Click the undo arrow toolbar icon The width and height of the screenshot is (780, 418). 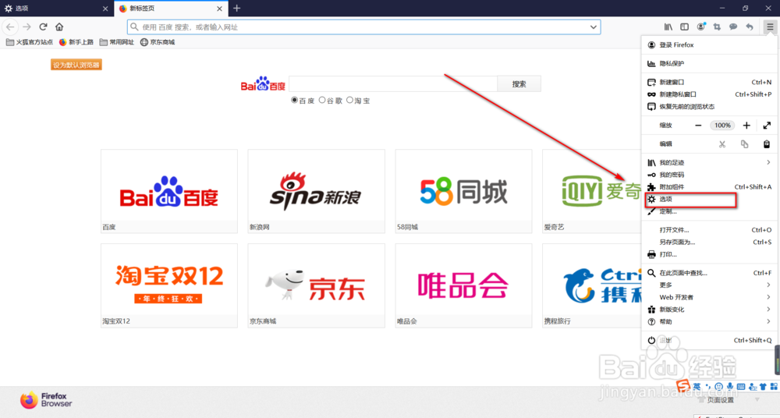click(750, 27)
